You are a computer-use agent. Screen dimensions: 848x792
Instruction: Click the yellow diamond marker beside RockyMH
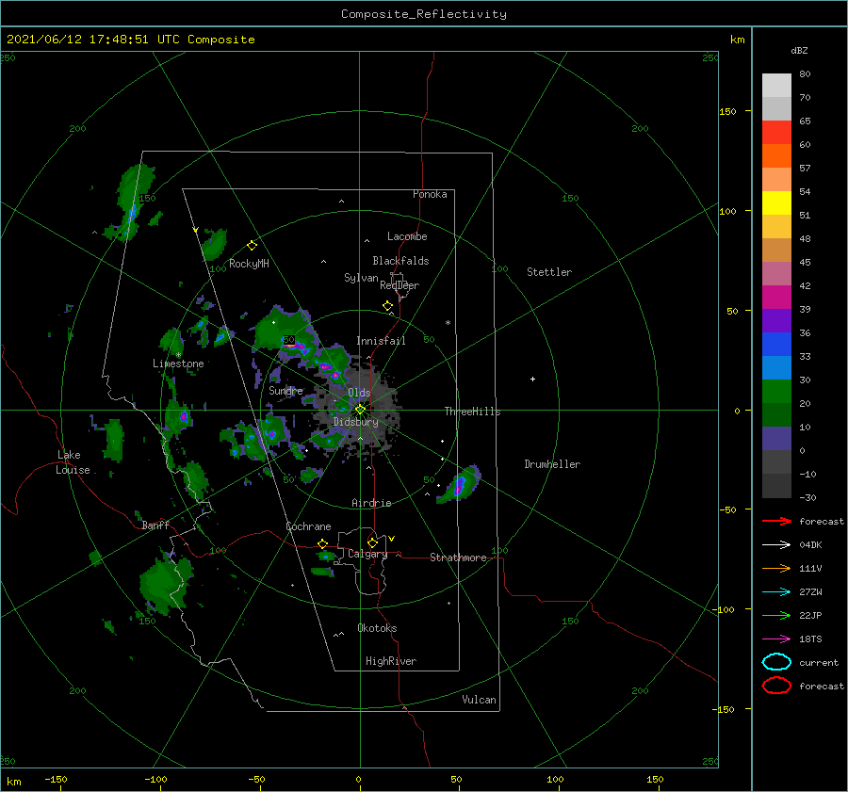tap(252, 246)
